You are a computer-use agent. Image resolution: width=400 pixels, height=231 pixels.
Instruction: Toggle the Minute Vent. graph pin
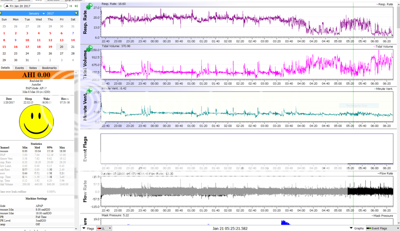[x=90, y=91]
